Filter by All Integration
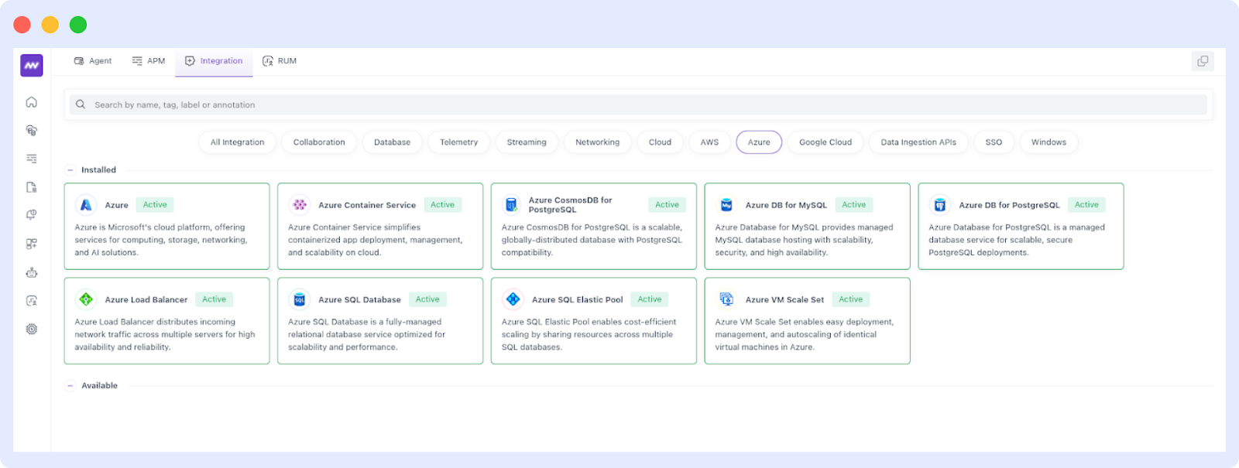This screenshot has width=1239, height=468. pyautogui.click(x=237, y=142)
